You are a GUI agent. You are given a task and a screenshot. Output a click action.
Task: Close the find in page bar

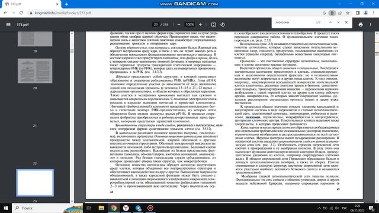point(346,22)
